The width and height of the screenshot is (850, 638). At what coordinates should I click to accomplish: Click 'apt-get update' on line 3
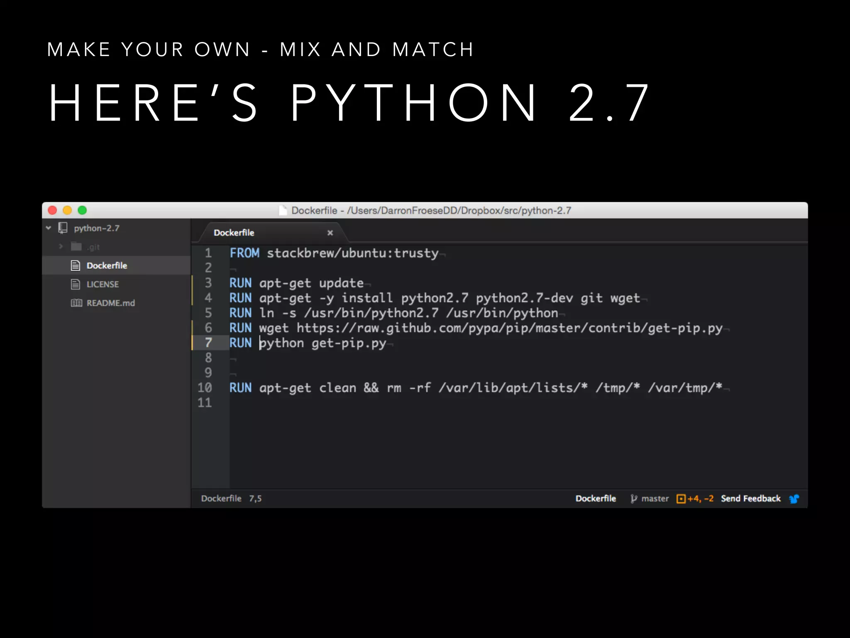pos(311,283)
